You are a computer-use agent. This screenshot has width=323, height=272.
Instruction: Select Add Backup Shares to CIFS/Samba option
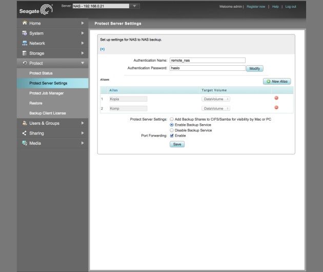172,119
